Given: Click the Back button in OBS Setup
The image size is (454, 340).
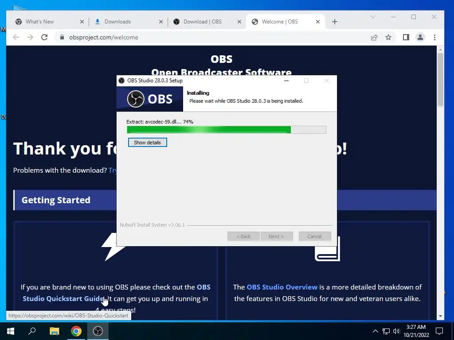Looking at the screenshot, I should 244,236.
